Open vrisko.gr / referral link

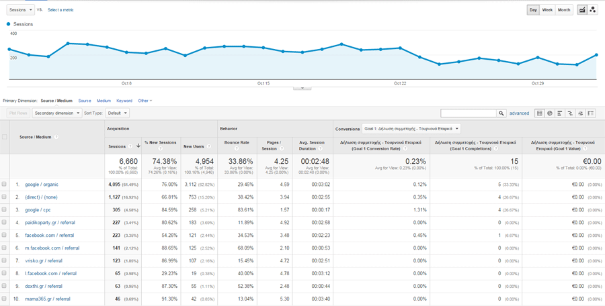44,260
